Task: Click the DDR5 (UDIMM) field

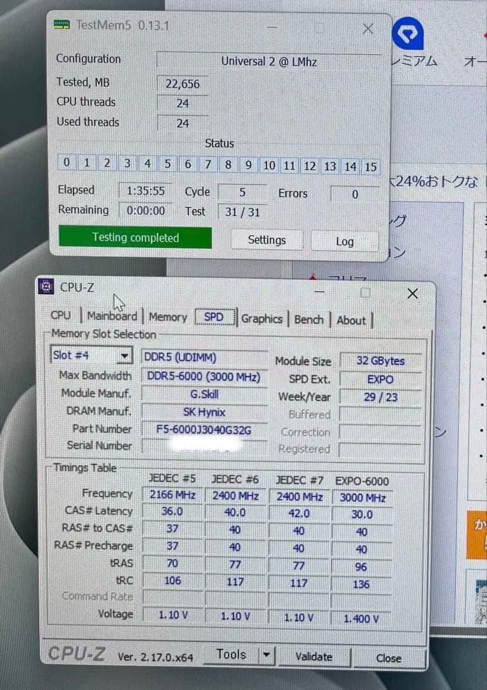Action: [205, 357]
